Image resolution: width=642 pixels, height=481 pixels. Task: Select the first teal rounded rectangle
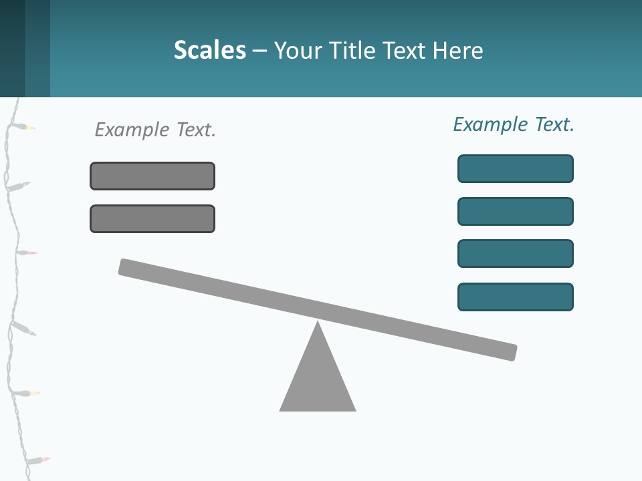pyautogui.click(x=516, y=168)
